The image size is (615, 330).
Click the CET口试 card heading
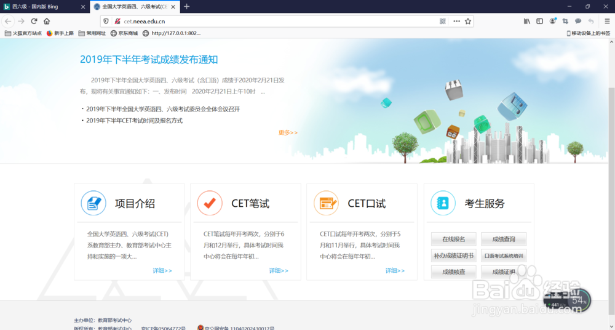click(x=367, y=204)
